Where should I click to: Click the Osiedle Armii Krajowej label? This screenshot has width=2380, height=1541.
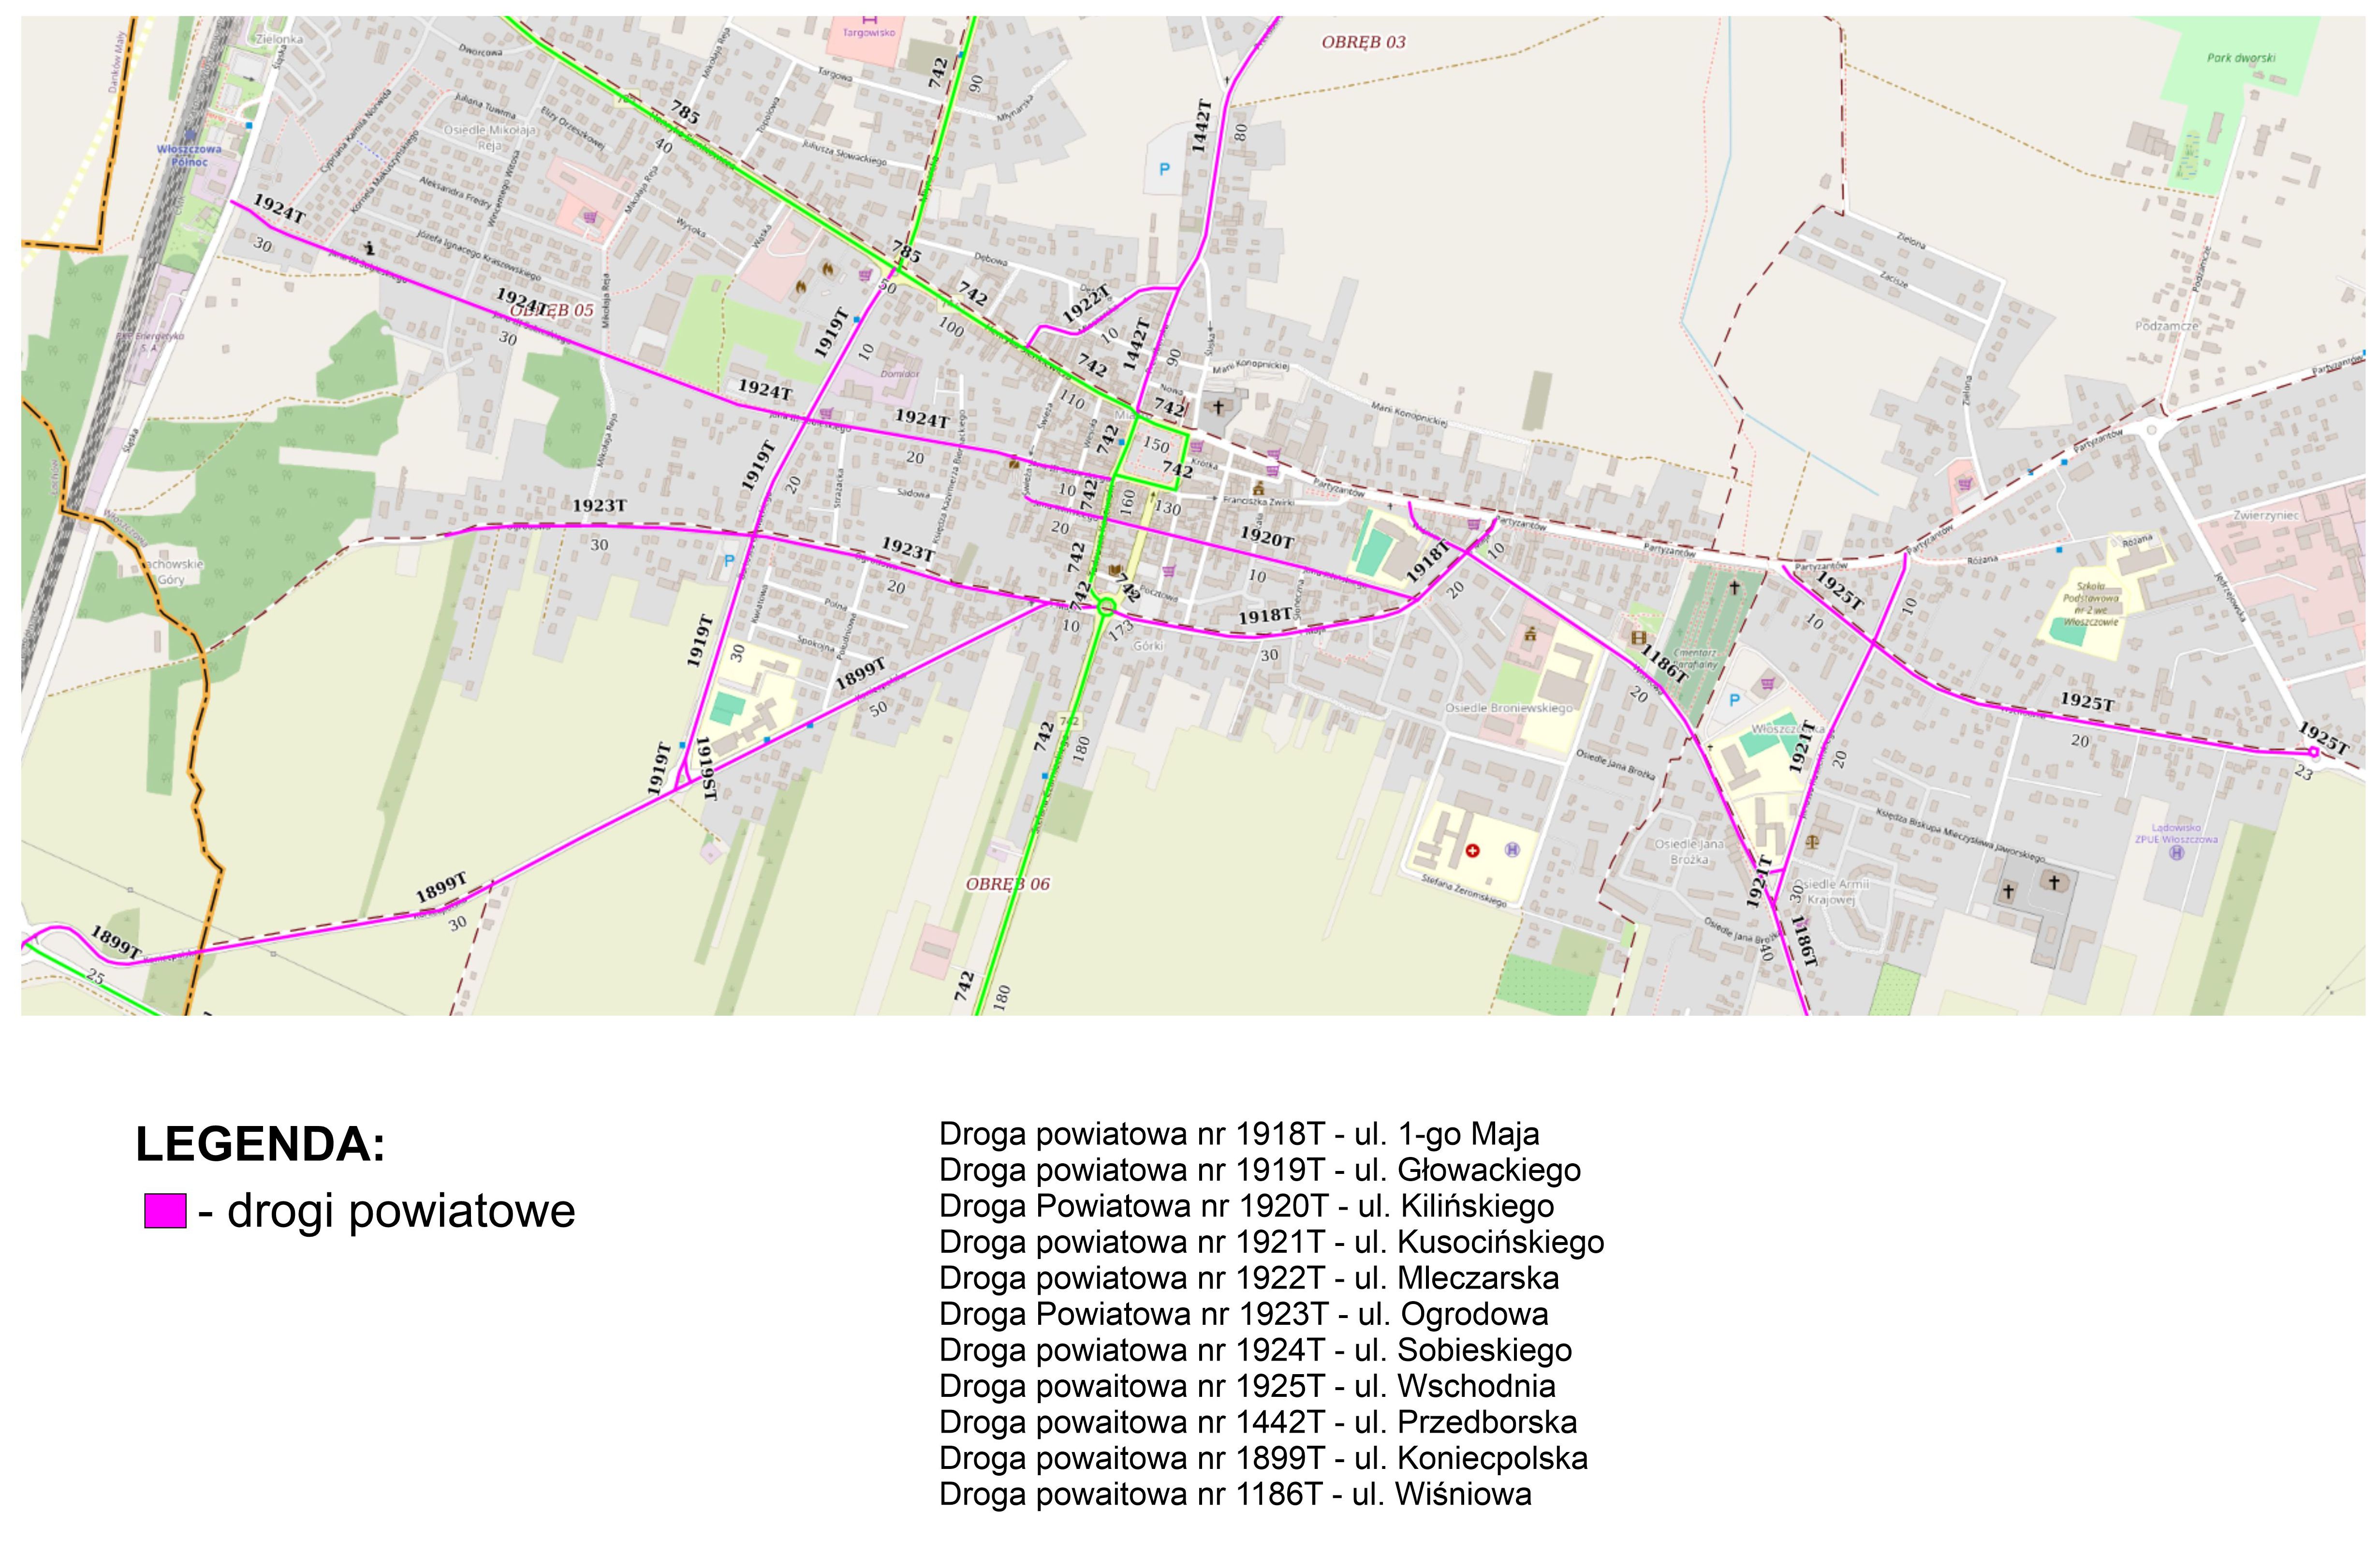(1831, 892)
